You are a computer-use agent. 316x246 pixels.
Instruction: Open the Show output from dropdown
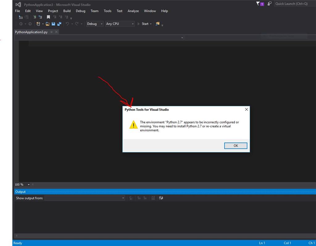pyautogui.click(x=85, y=198)
